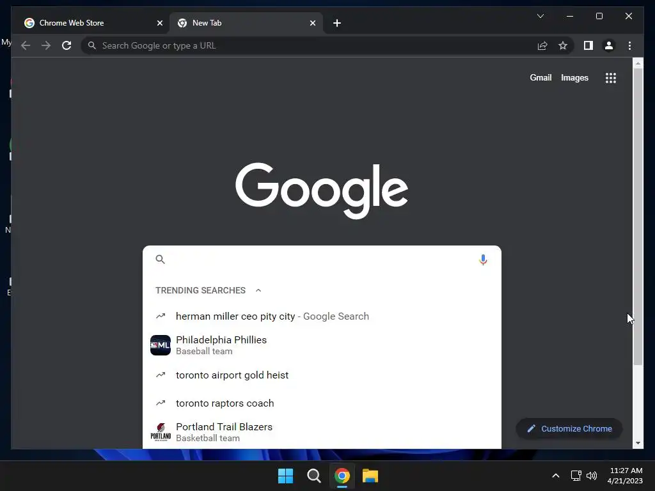This screenshot has width=655, height=491.
Task: Minimize the Chrome window
Action: pos(570,16)
